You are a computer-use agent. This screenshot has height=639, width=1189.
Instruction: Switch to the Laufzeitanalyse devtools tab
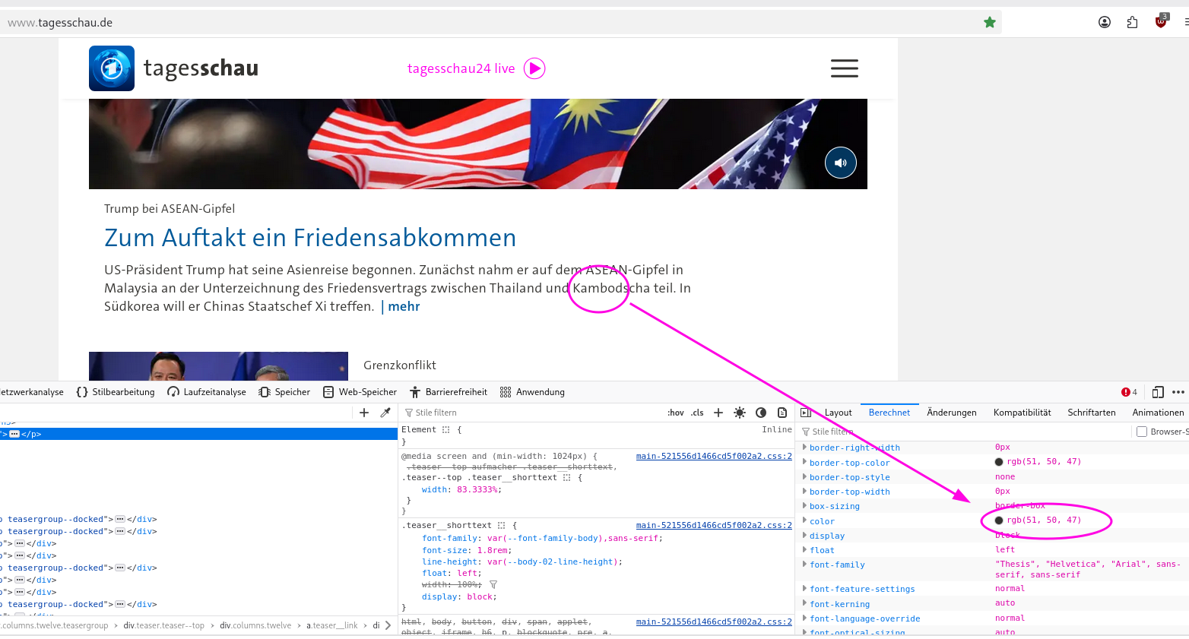207,392
